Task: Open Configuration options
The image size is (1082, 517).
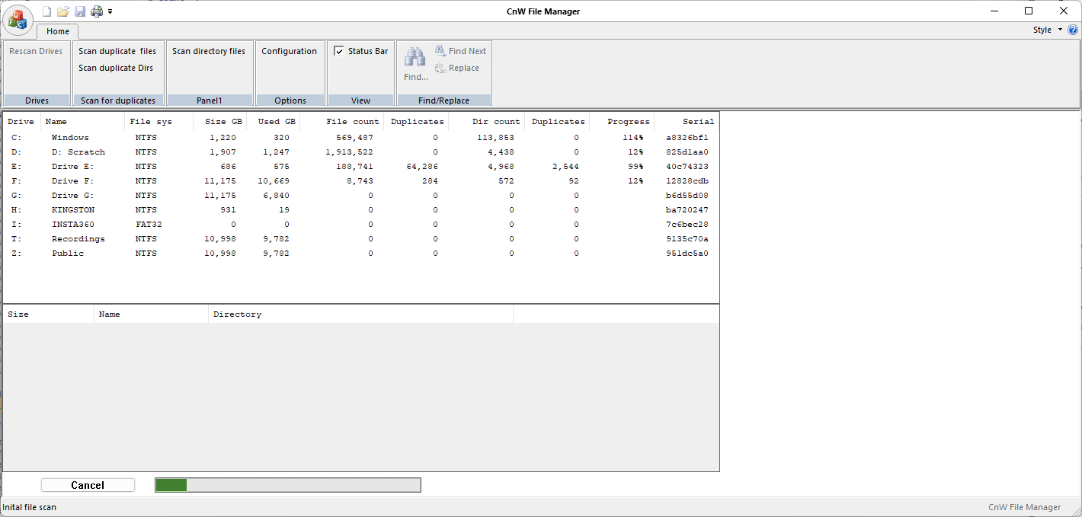Action: tap(289, 51)
